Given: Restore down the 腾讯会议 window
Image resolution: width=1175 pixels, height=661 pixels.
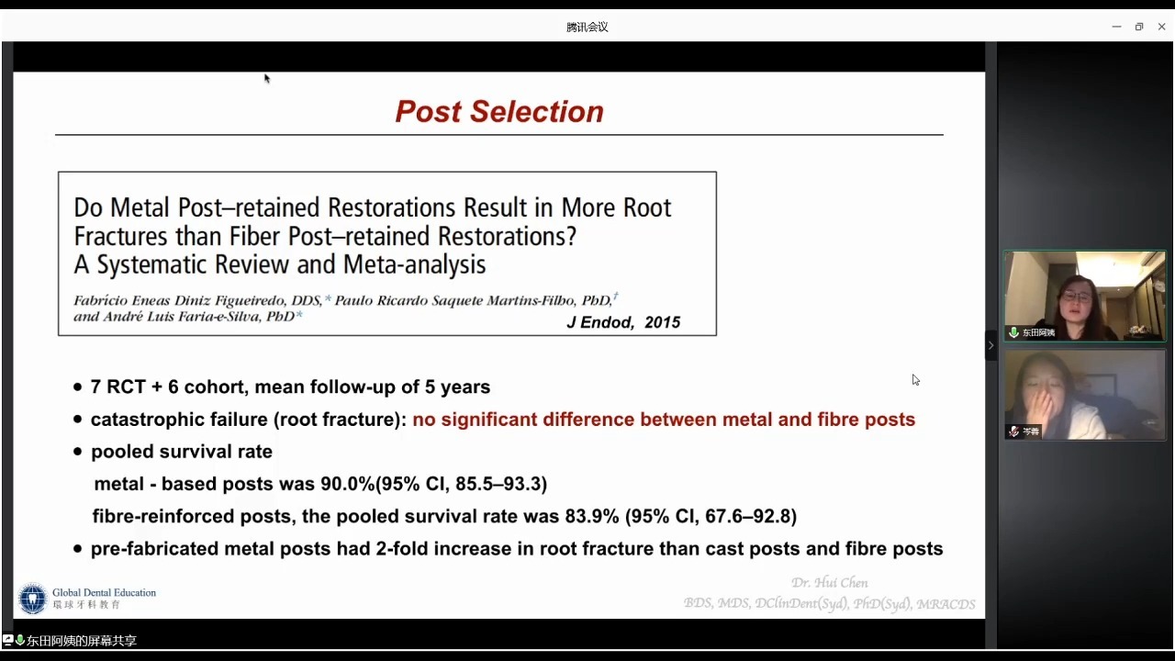Looking at the screenshot, I should (1139, 27).
